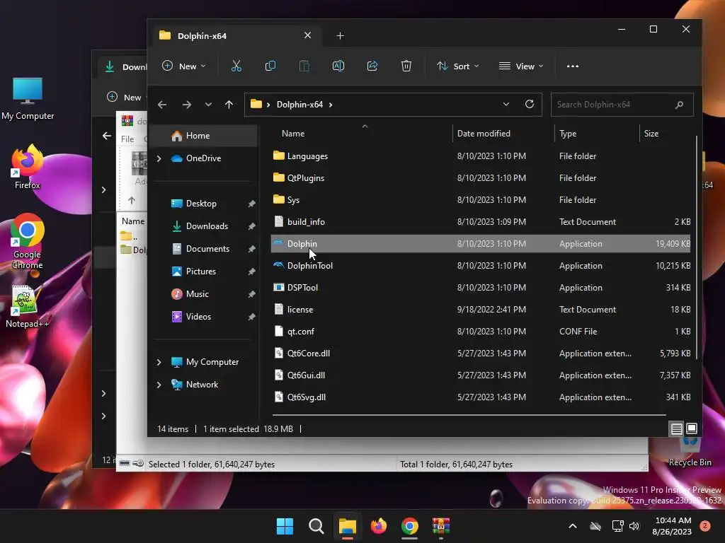
Task: Select the QtPlugins folder
Action: [x=481, y=177]
